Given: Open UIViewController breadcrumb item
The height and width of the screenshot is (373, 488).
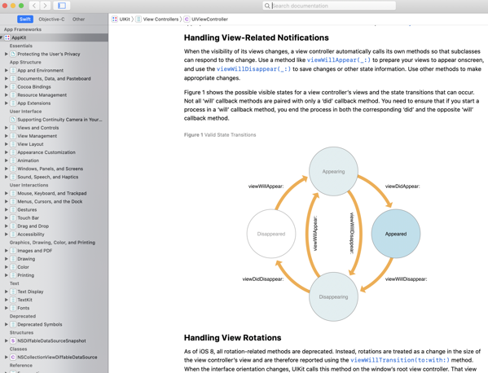Looking at the screenshot, I should point(209,20).
